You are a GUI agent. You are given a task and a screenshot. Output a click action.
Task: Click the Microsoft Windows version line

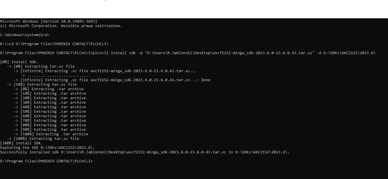coord(48,21)
